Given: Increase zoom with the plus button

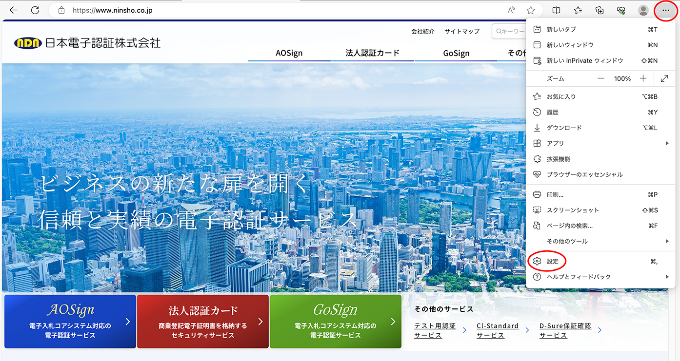Looking at the screenshot, I should (x=643, y=78).
